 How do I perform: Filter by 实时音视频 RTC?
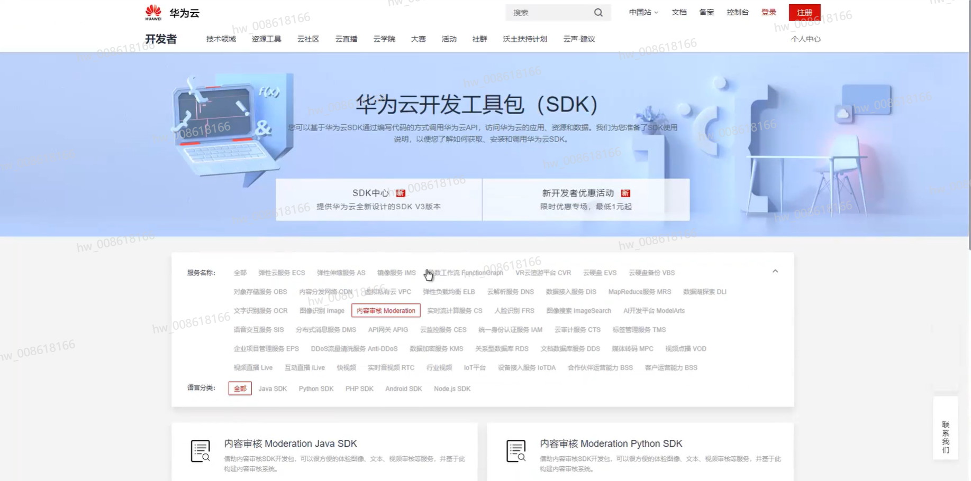click(x=391, y=368)
